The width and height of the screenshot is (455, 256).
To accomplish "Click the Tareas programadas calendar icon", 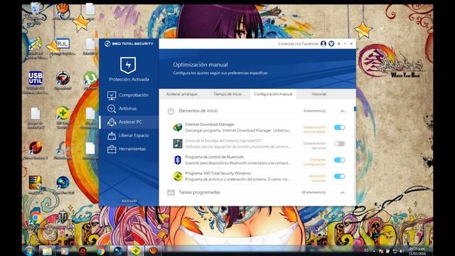I will 171,193.
